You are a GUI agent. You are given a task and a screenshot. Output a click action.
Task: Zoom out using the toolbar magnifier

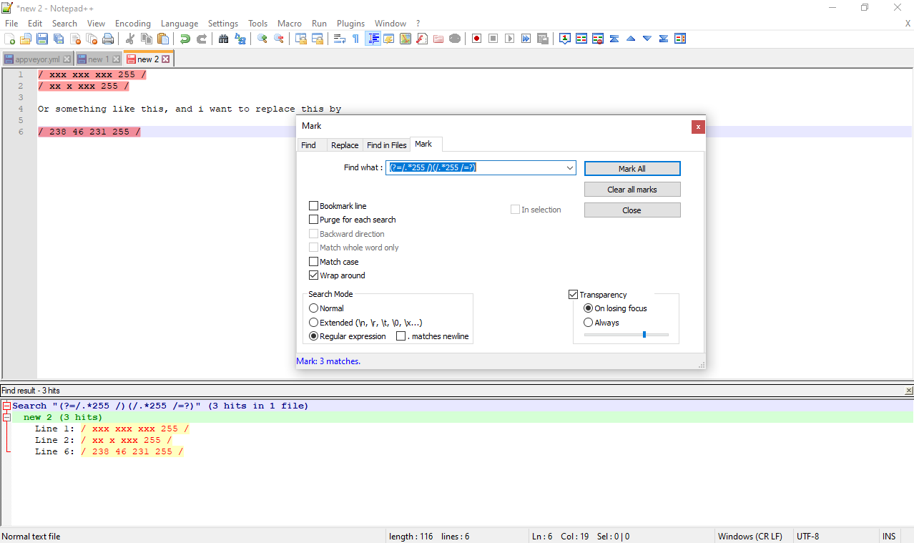pos(279,39)
